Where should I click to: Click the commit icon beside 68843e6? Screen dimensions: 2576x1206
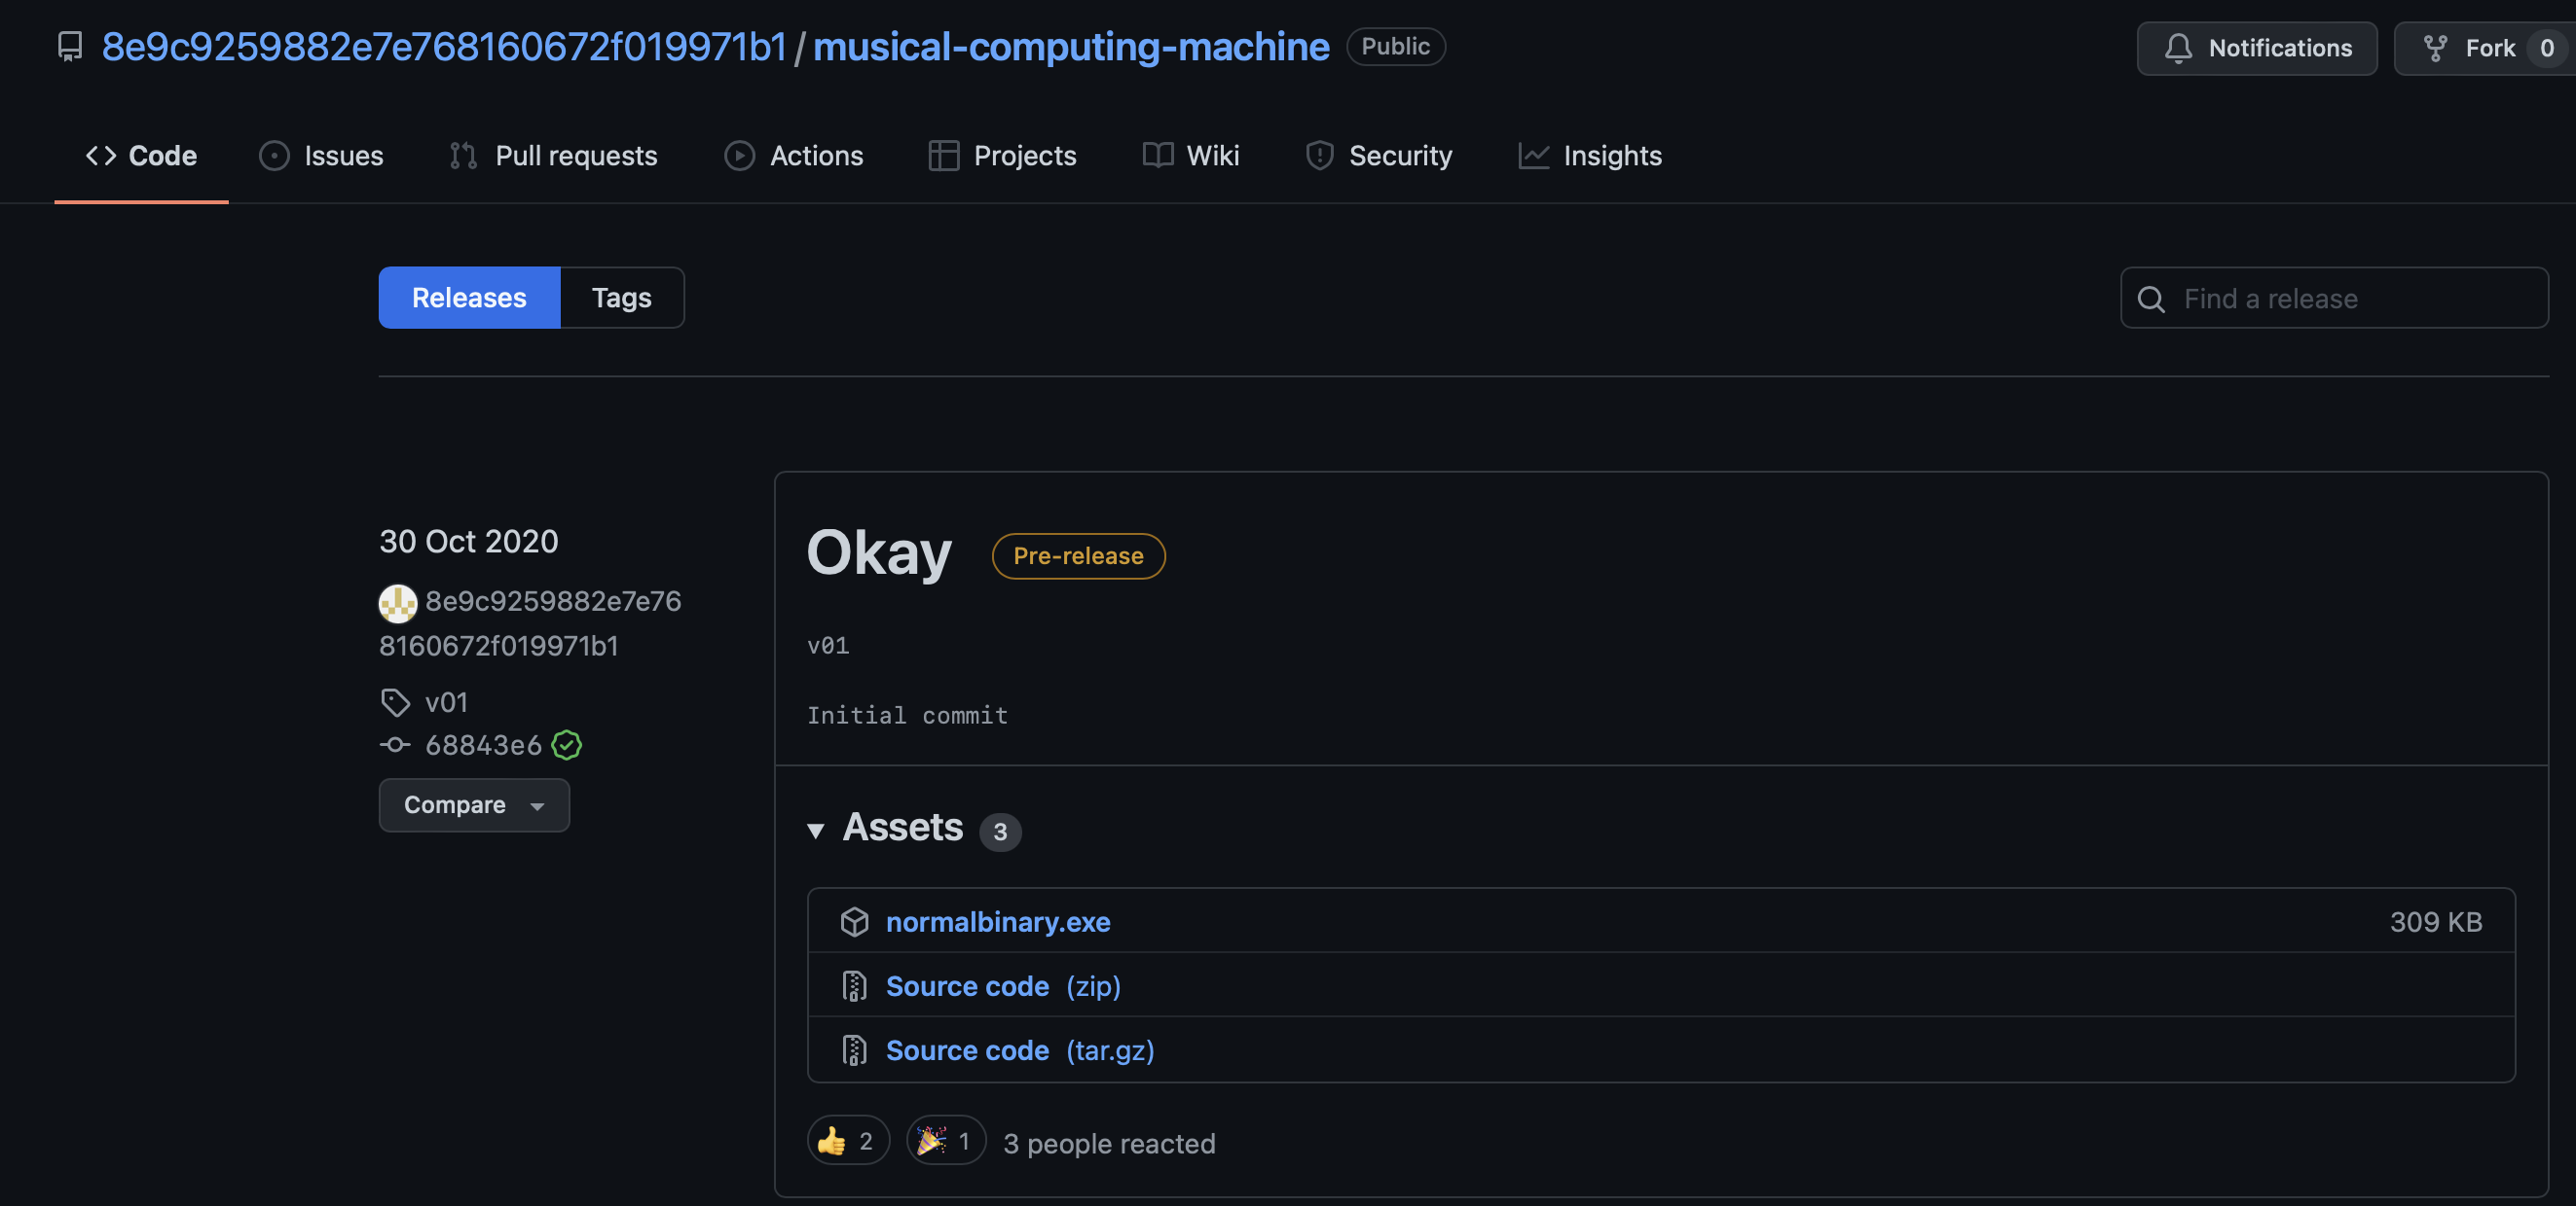(x=395, y=744)
